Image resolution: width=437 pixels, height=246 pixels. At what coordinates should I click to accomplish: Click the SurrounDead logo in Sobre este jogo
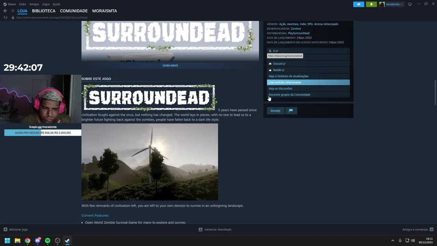(149, 98)
